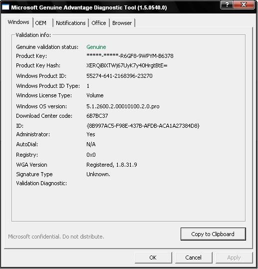Click the window title bar text
This screenshot has width=258, height=269.
coord(89,7)
